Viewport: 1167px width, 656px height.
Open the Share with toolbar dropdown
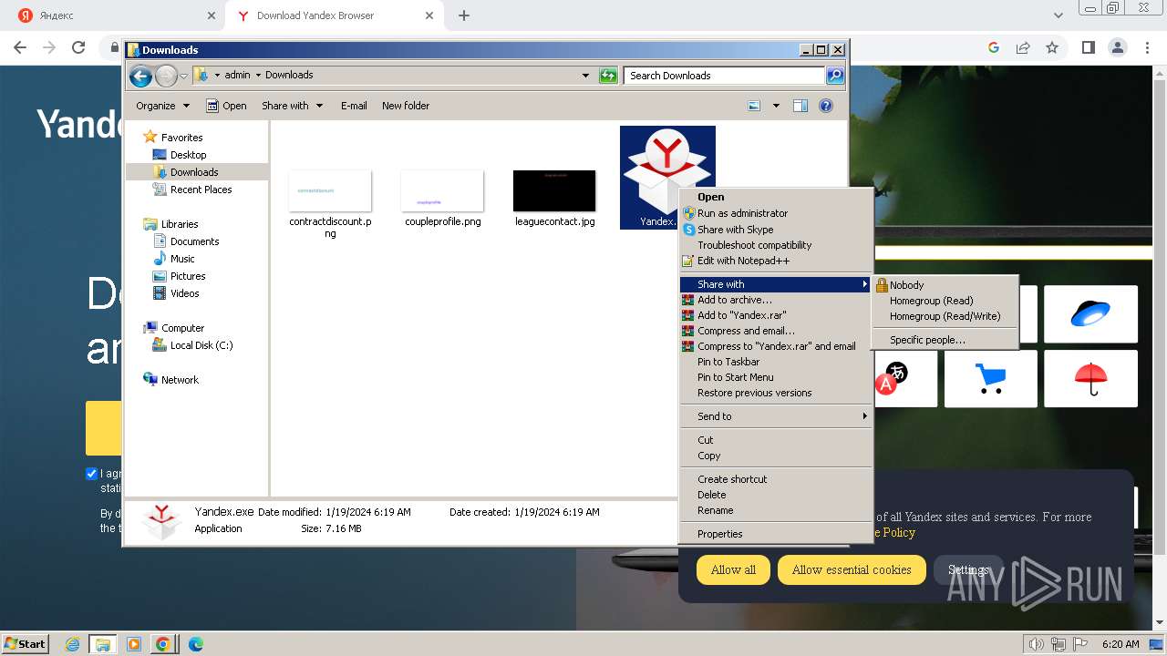click(x=292, y=106)
